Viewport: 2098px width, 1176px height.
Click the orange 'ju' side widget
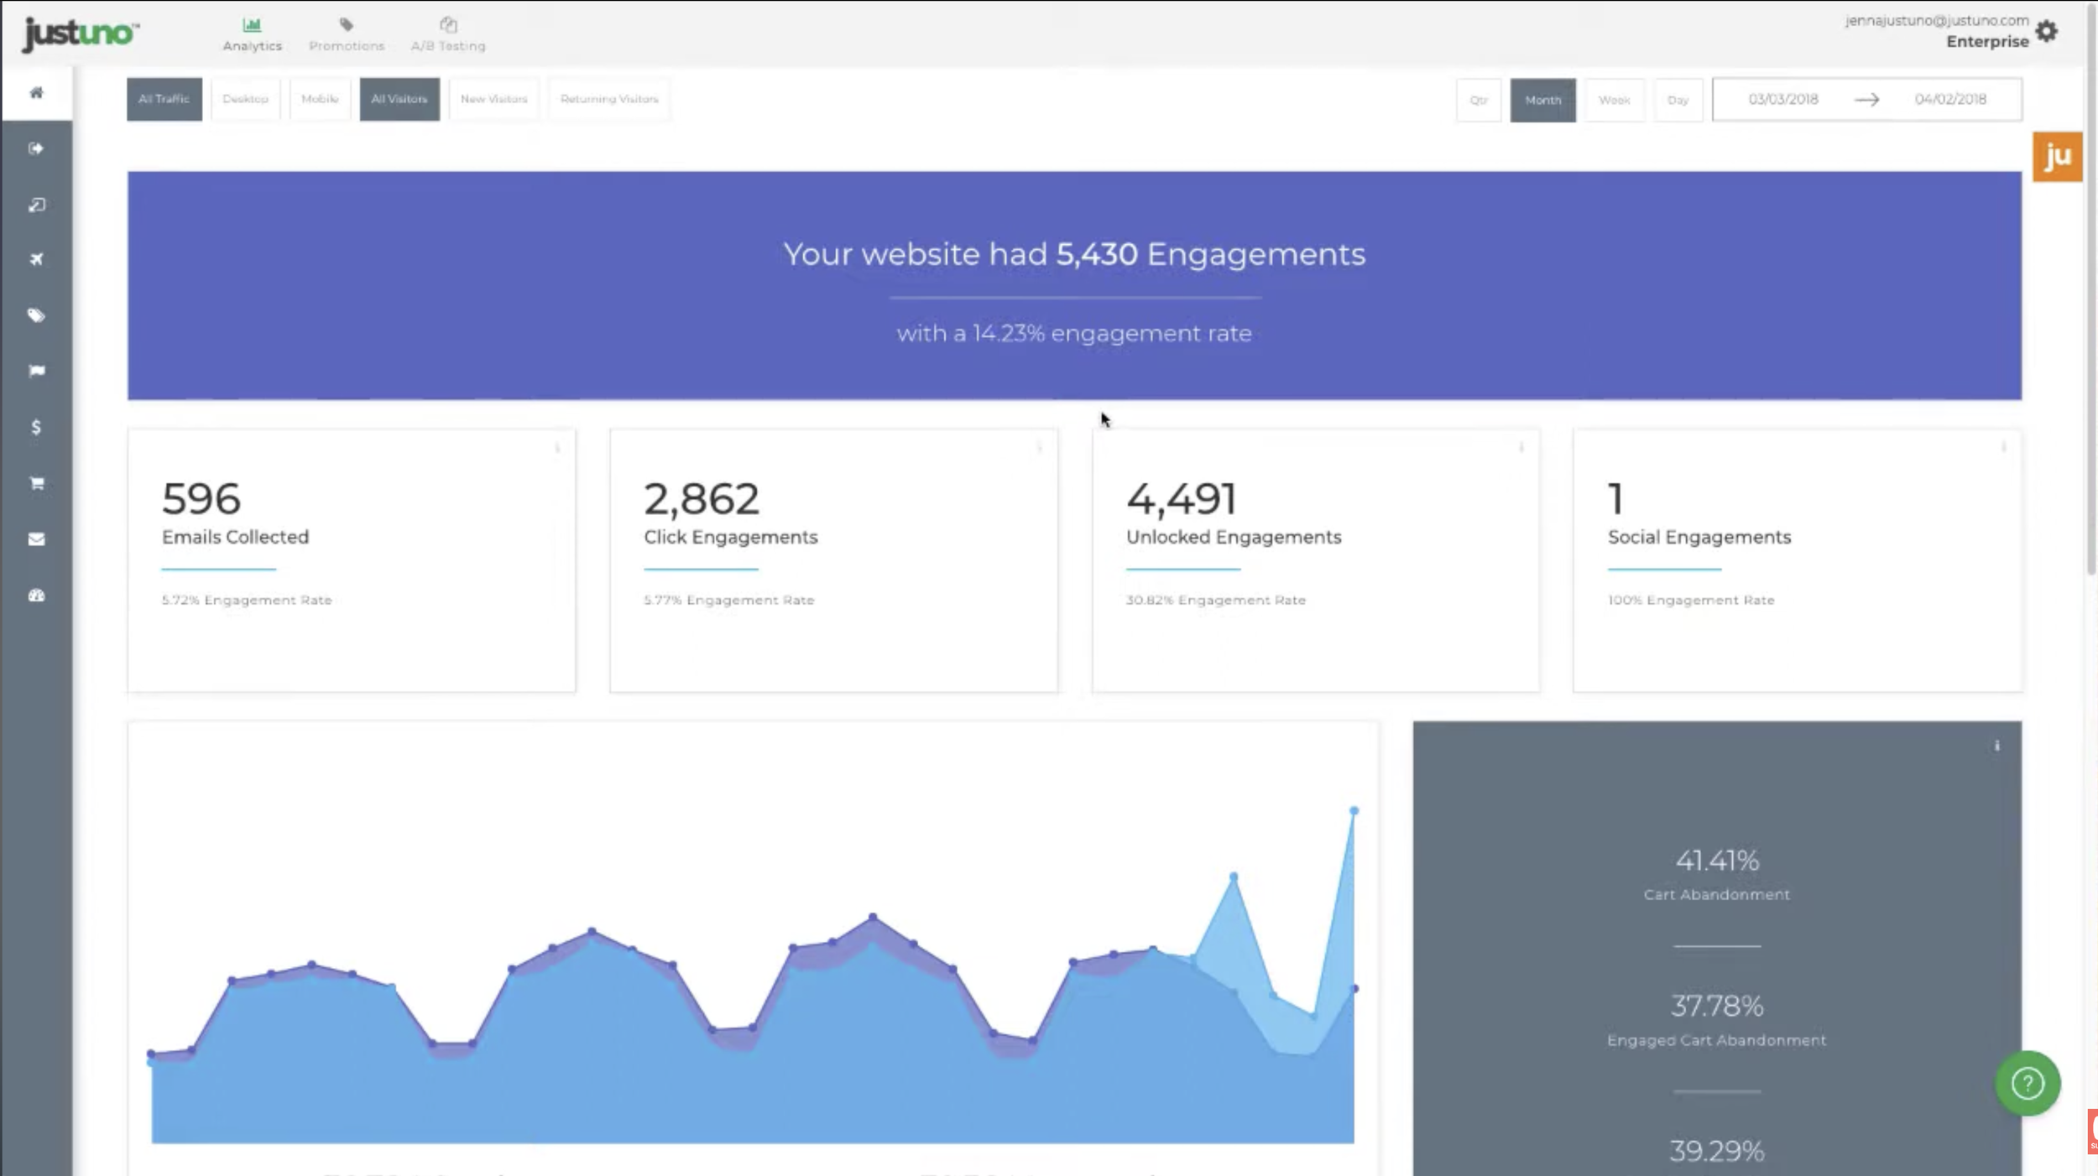pyautogui.click(x=2057, y=157)
